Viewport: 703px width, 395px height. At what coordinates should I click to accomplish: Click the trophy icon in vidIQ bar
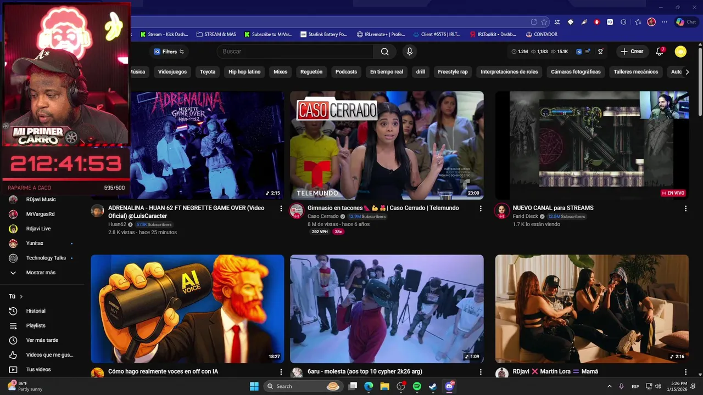point(600,52)
